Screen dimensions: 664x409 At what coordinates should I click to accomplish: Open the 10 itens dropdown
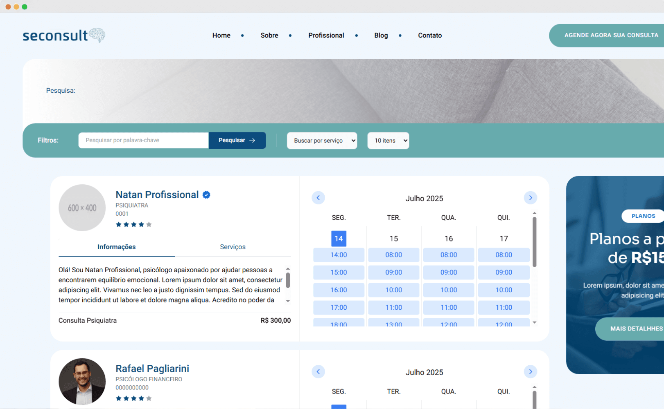388,141
